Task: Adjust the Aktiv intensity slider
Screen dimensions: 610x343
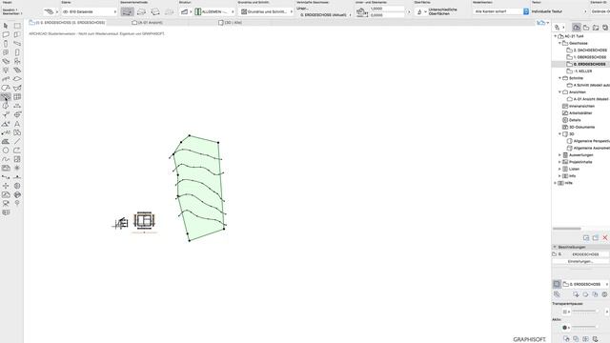Action: tap(584, 327)
